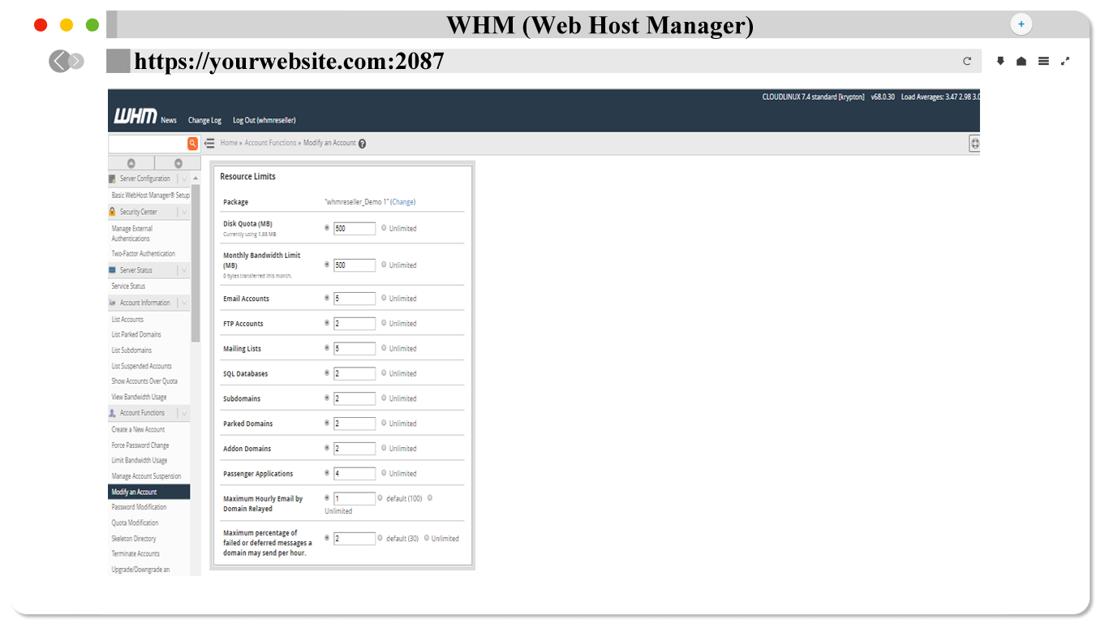Click the Account Information section icon
Viewport: 1105px width, 624px height.
click(x=113, y=303)
